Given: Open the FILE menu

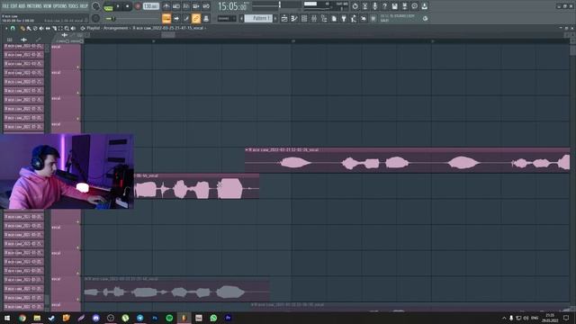Looking at the screenshot, I should (x=5, y=6).
